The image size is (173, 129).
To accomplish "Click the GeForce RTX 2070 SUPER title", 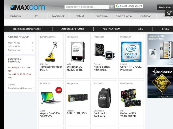I will tap(128, 115).
